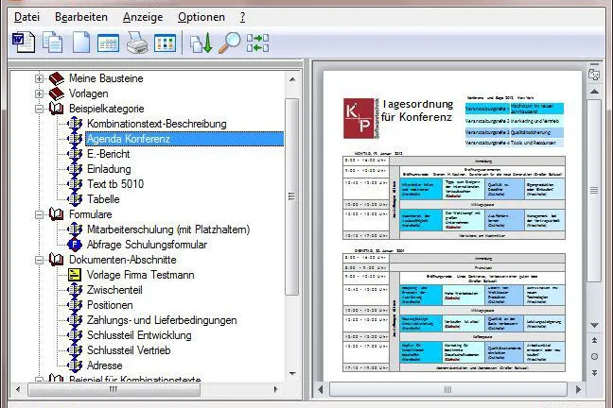Collapse the Dokumenten-Abschnitte tree node
613x408 pixels.
click(x=39, y=260)
